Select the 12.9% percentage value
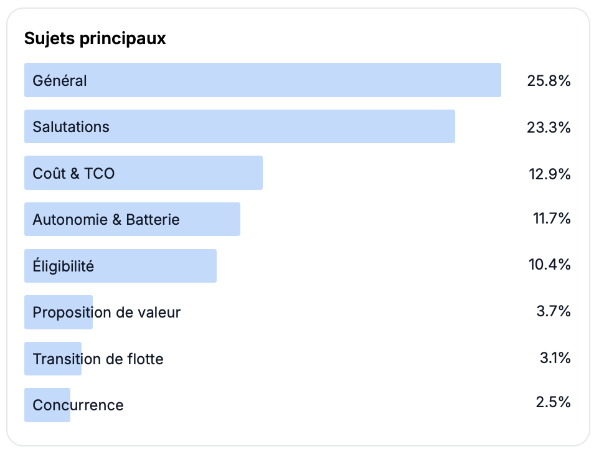Screen dimensions: 604x462 pos(549,174)
